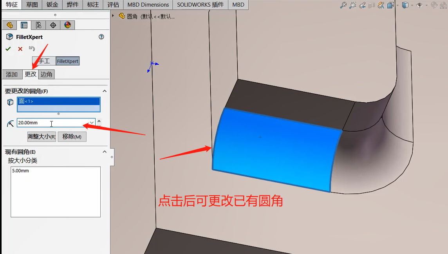Click the undo arrow icon
448x254 pixels.
[32, 49]
